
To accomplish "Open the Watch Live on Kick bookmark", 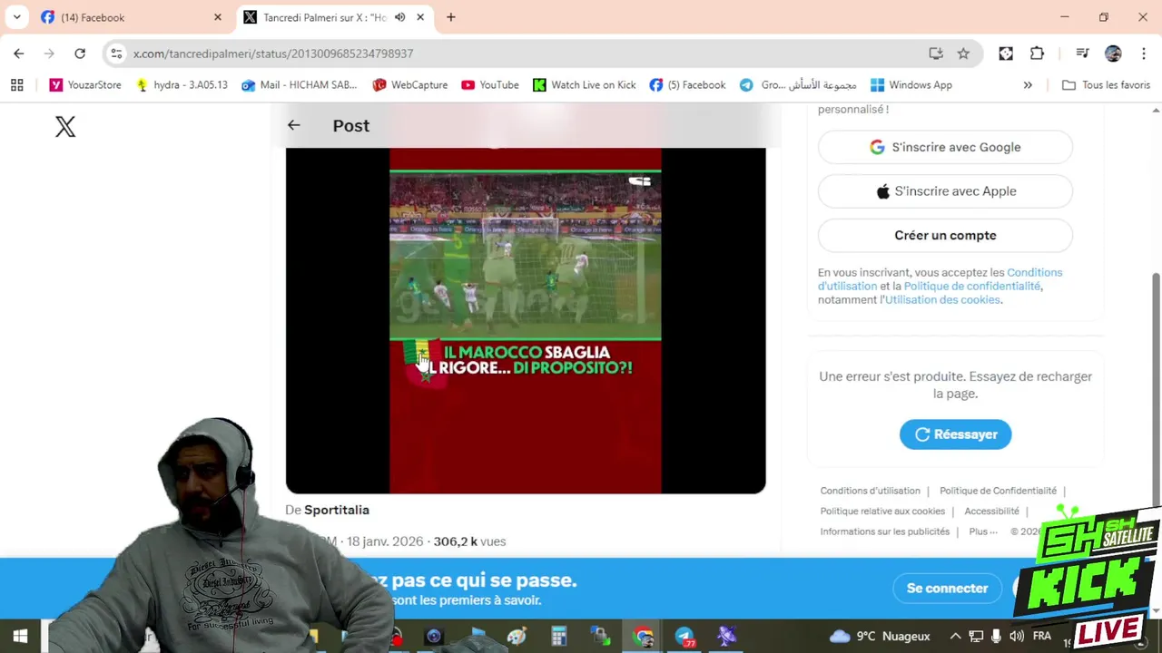I will click(585, 85).
